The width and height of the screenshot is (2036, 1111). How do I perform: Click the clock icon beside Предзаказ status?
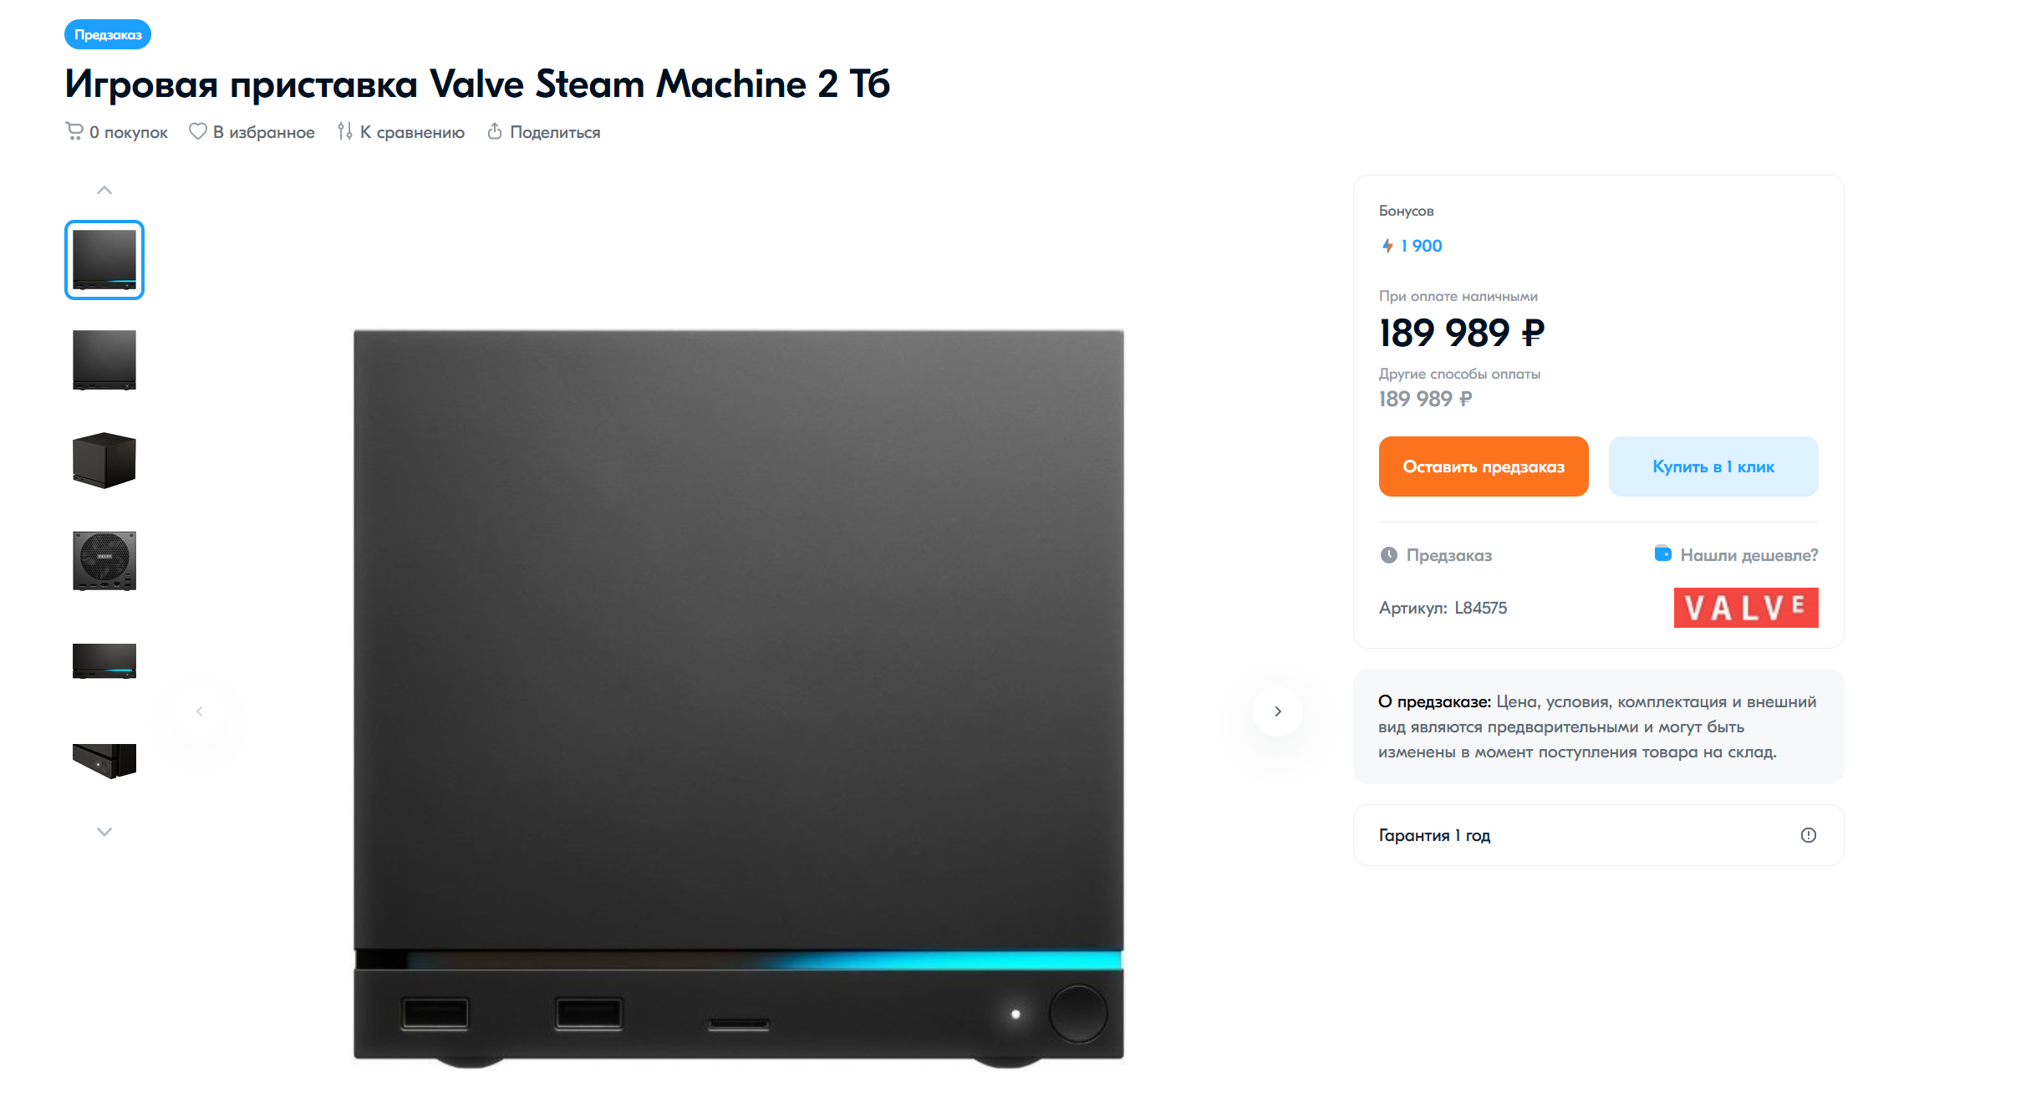coord(1389,555)
